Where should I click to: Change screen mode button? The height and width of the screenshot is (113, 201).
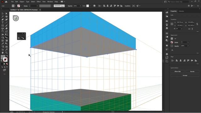[x=4, y=70]
